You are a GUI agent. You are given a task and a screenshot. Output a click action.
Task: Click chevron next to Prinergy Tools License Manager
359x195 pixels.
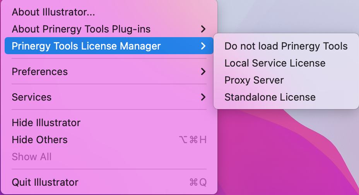click(x=203, y=46)
